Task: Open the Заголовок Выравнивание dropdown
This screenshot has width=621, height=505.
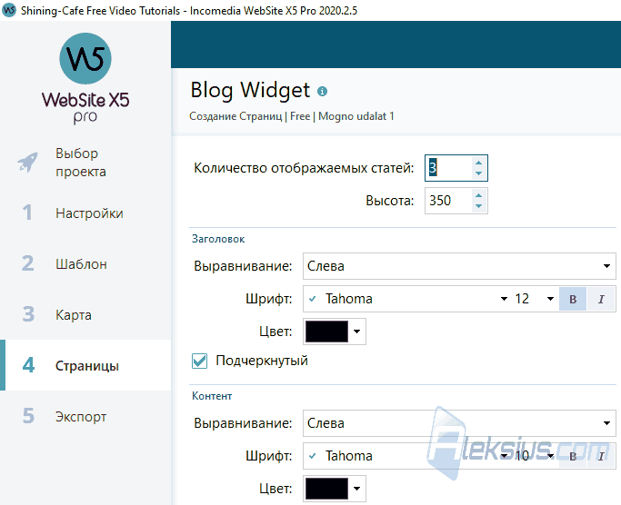Action: tap(459, 266)
